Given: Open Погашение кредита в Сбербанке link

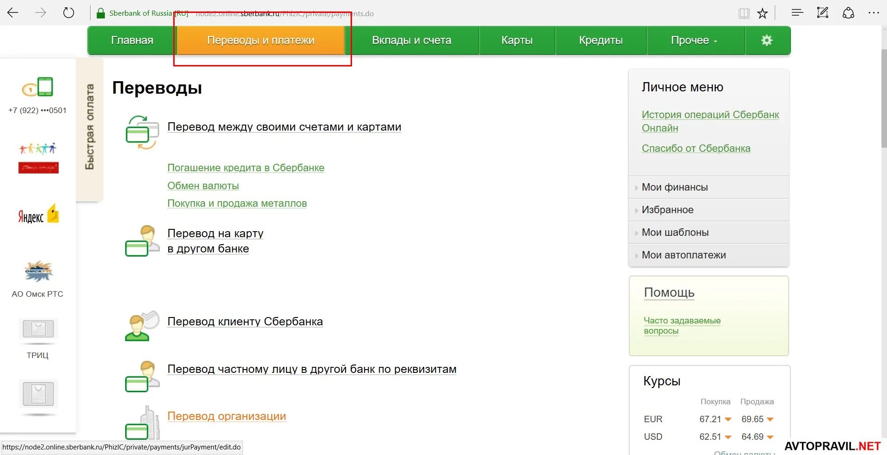Looking at the screenshot, I should 246,168.
